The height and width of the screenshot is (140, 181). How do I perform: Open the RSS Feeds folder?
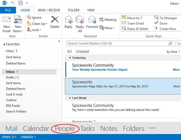coord(13,106)
